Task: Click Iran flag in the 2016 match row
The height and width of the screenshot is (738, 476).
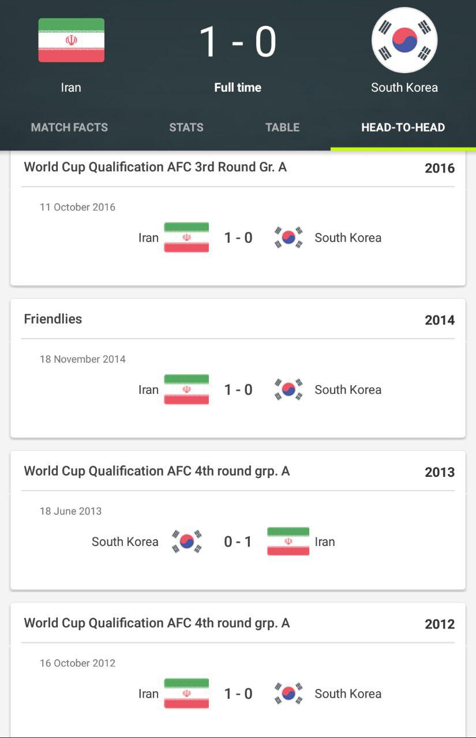Action: (186, 238)
